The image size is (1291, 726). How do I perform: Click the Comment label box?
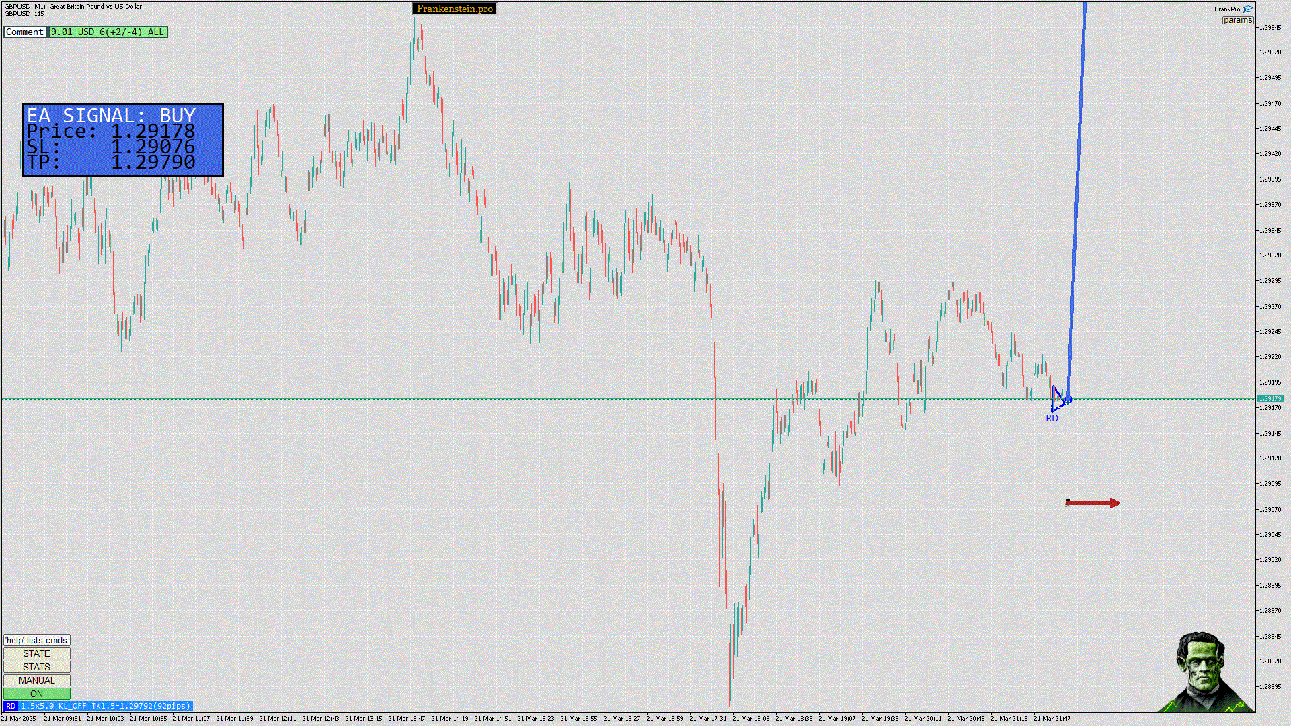point(25,32)
